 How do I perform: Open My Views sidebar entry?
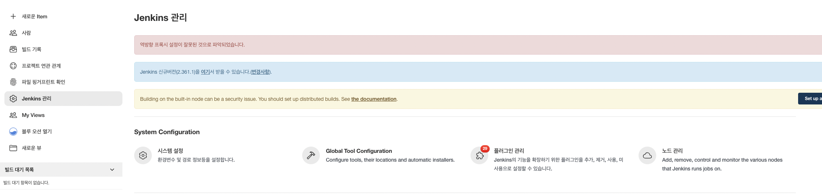click(63, 115)
